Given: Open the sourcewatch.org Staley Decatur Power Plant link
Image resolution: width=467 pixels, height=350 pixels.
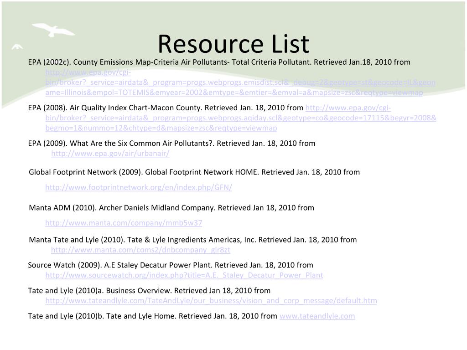Looking at the screenshot, I should pyautogui.click(x=184, y=275).
